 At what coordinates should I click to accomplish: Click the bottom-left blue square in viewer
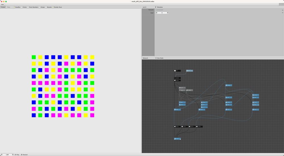tap(34, 115)
